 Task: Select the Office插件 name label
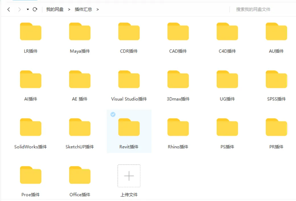tap(80, 194)
